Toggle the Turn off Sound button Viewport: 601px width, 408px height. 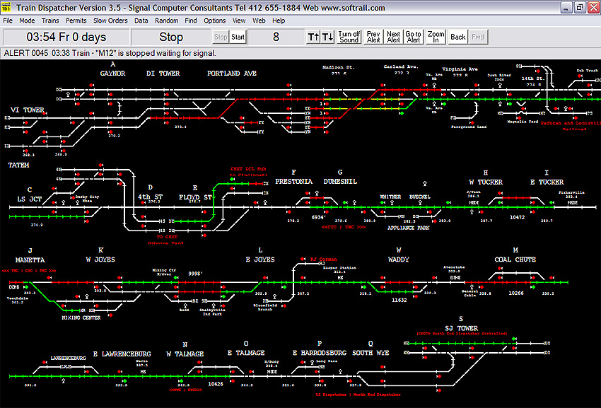pos(349,37)
